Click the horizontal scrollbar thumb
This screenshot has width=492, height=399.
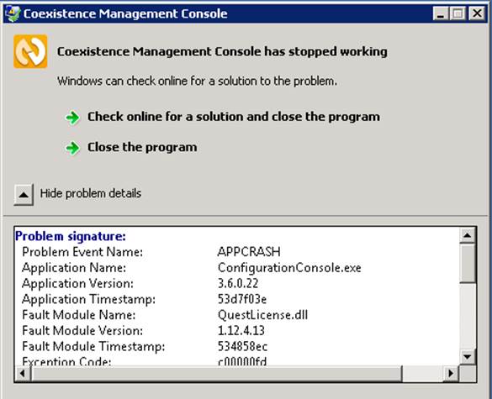coord(216,373)
